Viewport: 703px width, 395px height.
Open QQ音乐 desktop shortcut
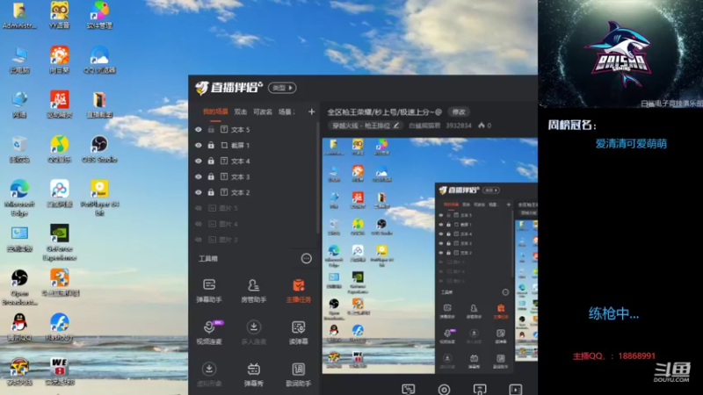pos(60,149)
